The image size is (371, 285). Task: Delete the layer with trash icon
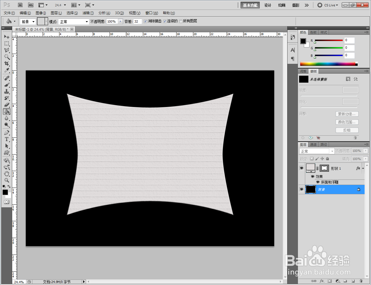pyautogui.click(x=361, y=281)
